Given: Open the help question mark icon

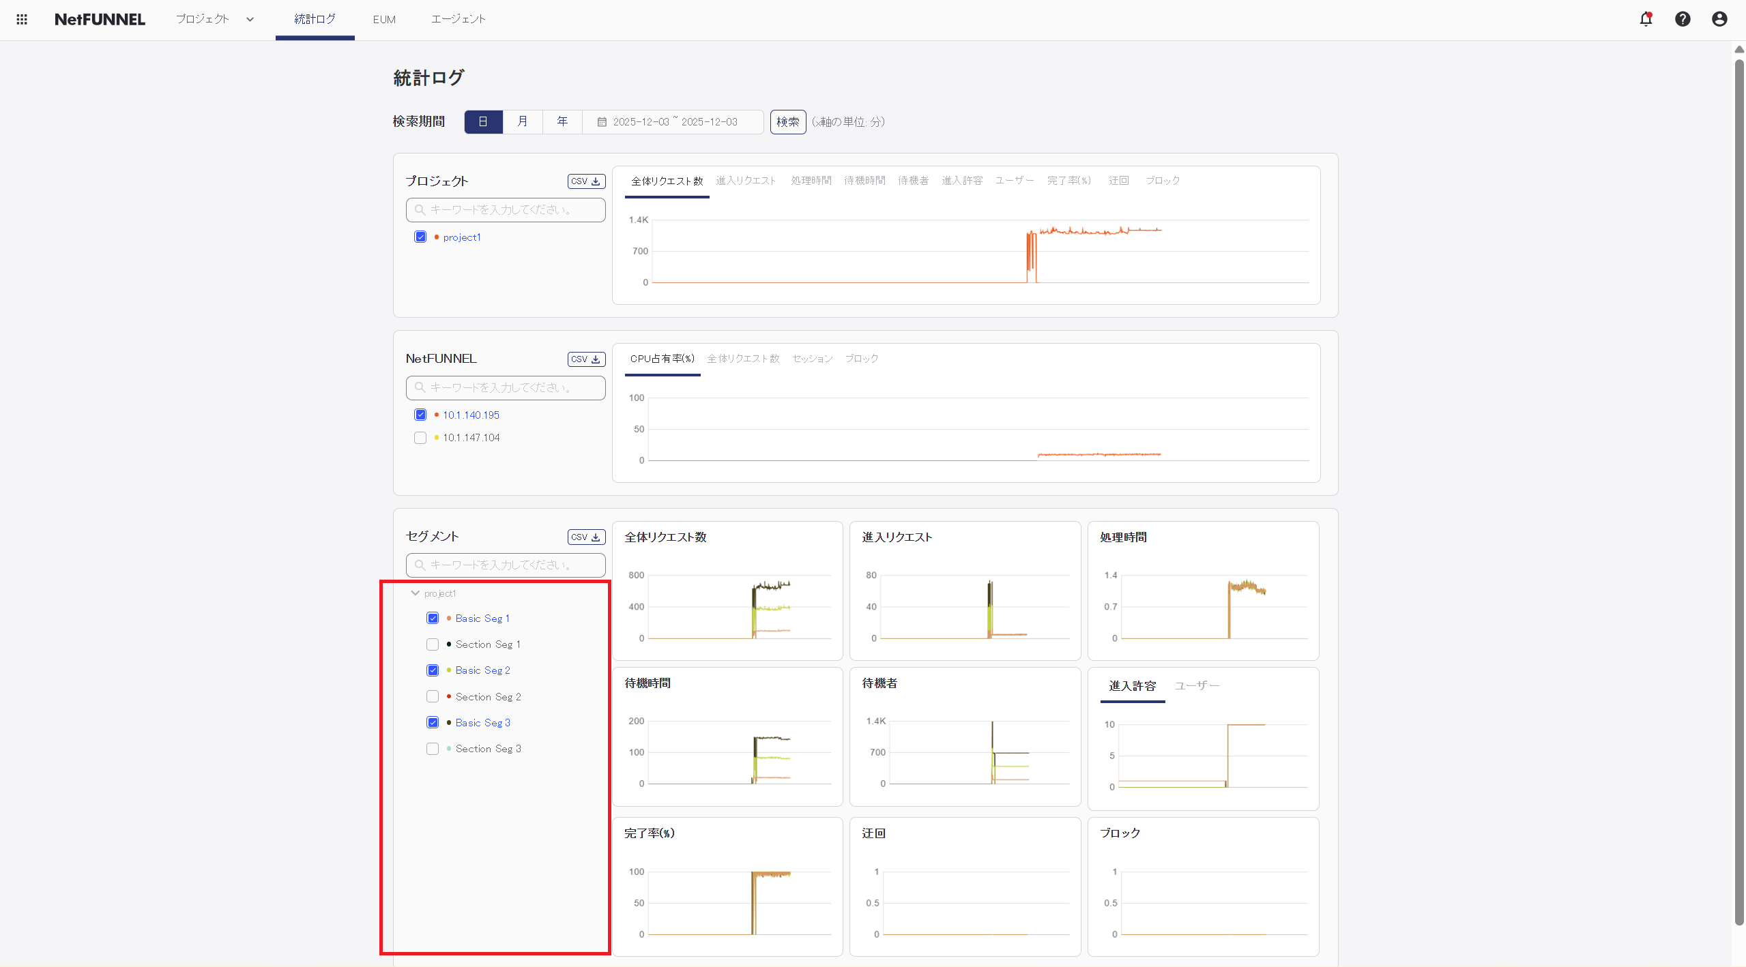Looking at the screenshot, I should click(1683, 19).
